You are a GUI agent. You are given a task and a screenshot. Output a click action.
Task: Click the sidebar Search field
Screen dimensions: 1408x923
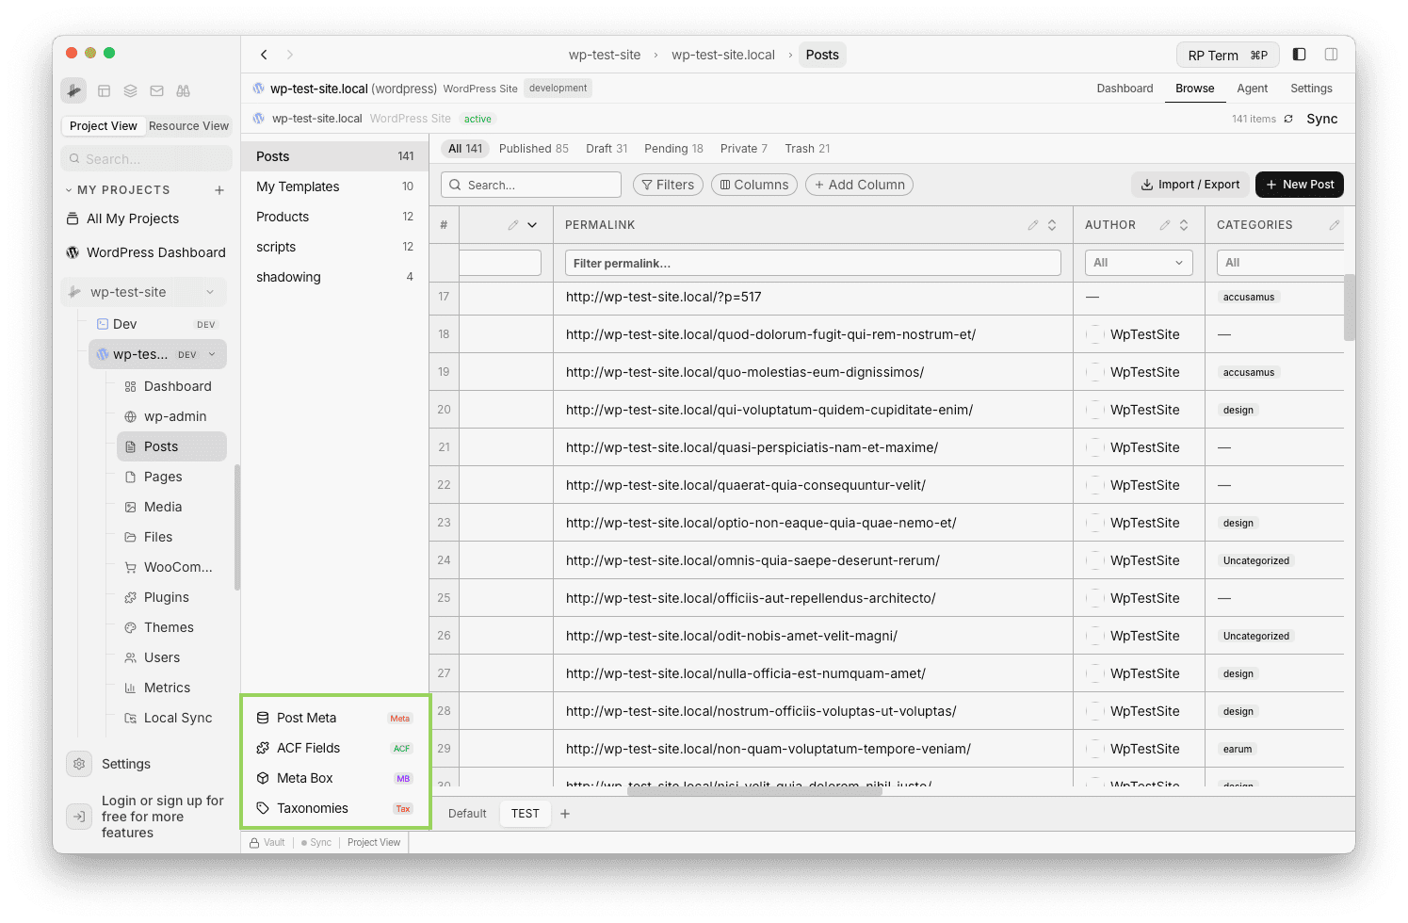[x=147, y=159]
